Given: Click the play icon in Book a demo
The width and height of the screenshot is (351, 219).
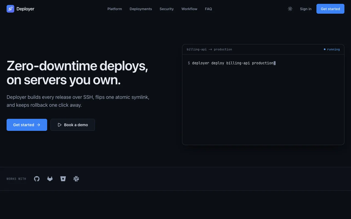Looking at the screenshot, I should click(x=60, y=125).
